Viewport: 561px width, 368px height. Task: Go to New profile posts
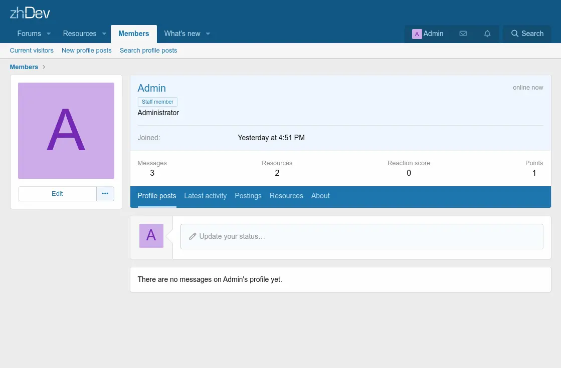tap(86, 51)
